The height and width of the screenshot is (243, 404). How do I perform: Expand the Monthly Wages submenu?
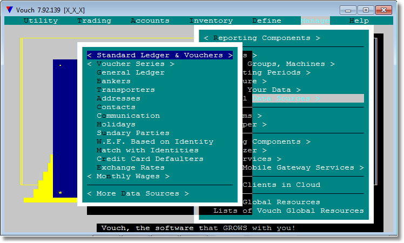click(128, 176)
